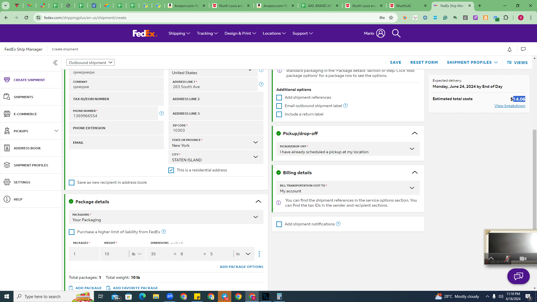
Task: Open E-Commerce in the sidebar
Action: pyautogui.click(x=31, y=114)
